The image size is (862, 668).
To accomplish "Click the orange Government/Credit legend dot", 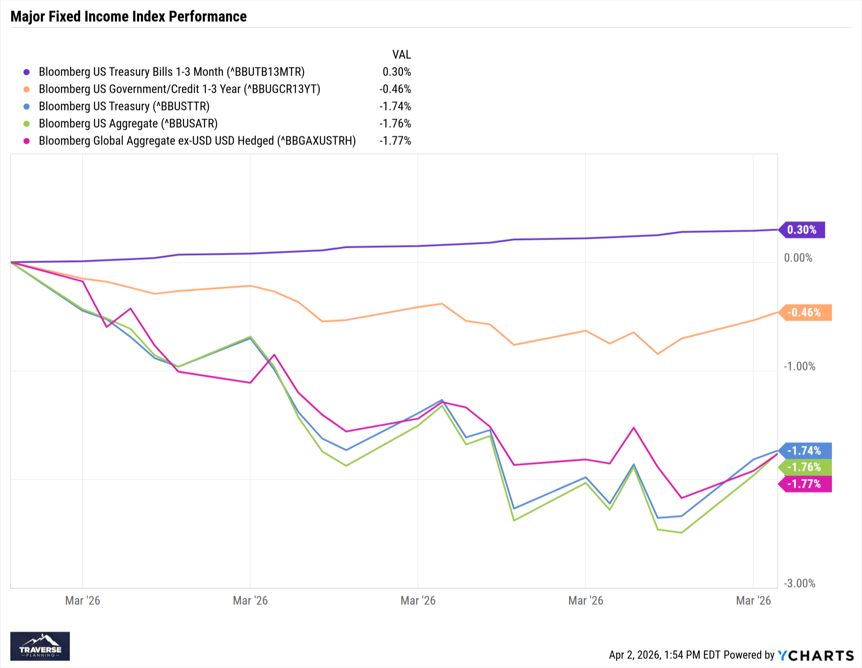I will (x=27, y=89).
